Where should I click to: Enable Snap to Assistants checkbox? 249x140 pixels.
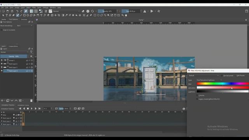pyautogui.click(x=2, y=30)
